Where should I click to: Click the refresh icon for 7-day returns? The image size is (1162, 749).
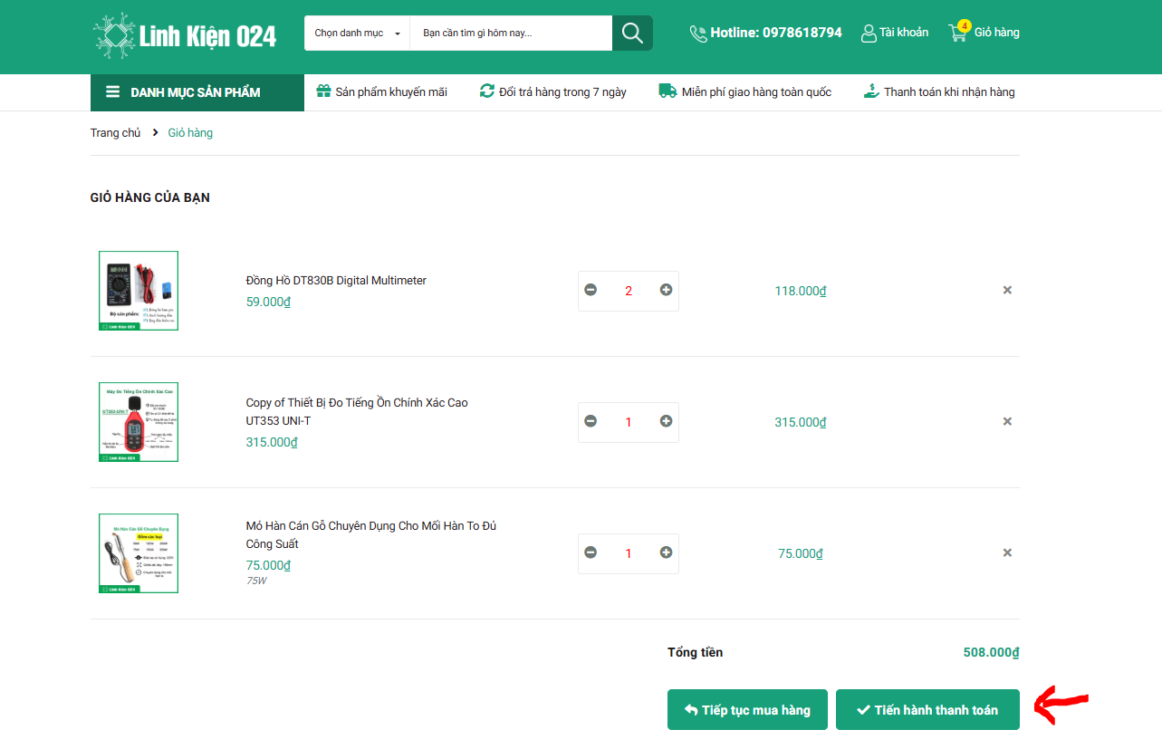click(487, 91)
